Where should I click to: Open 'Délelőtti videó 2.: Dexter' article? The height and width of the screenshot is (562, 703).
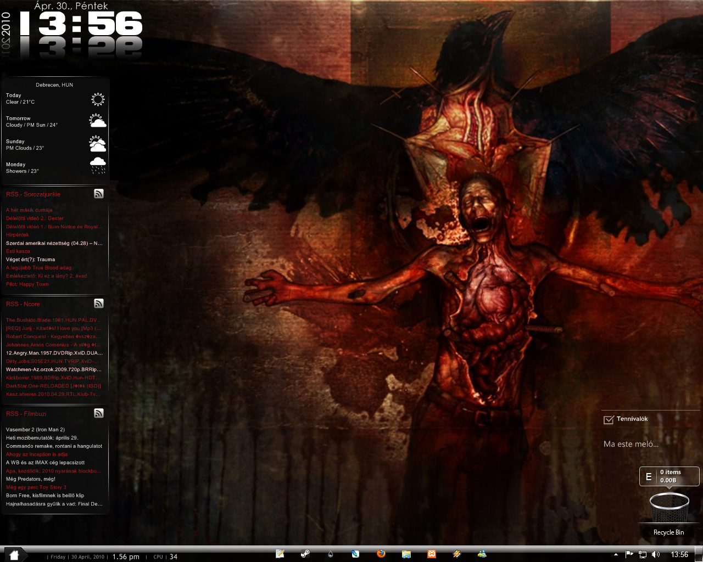click(35, 218)
